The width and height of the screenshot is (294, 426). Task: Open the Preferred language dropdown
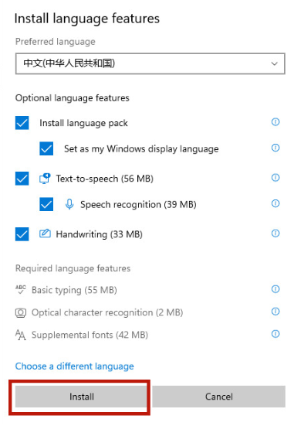click(x=150, y=63)
